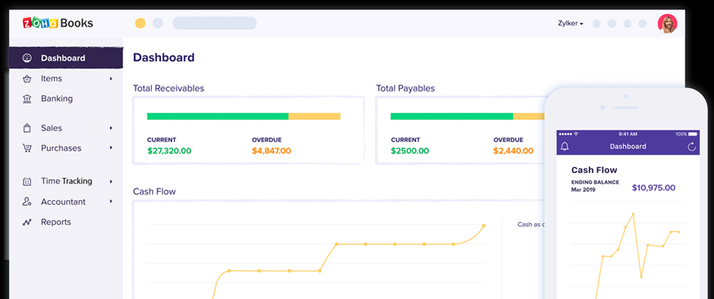Open Time Tracking in the sidebar
This screenshot has height=299, width=714.
coord(66,181)
